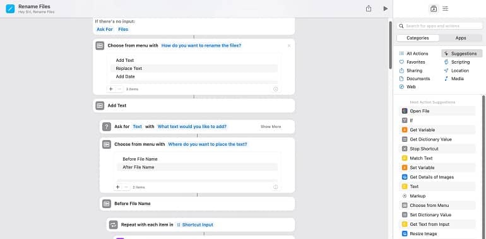This screenshot has width=486, height=239.
Task: Remove item from the rename menu list
Action: [x=119, y=89]
